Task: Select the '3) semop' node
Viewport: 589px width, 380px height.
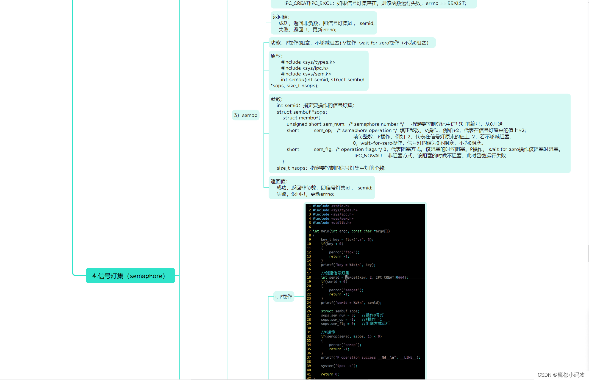Action: 246,115
